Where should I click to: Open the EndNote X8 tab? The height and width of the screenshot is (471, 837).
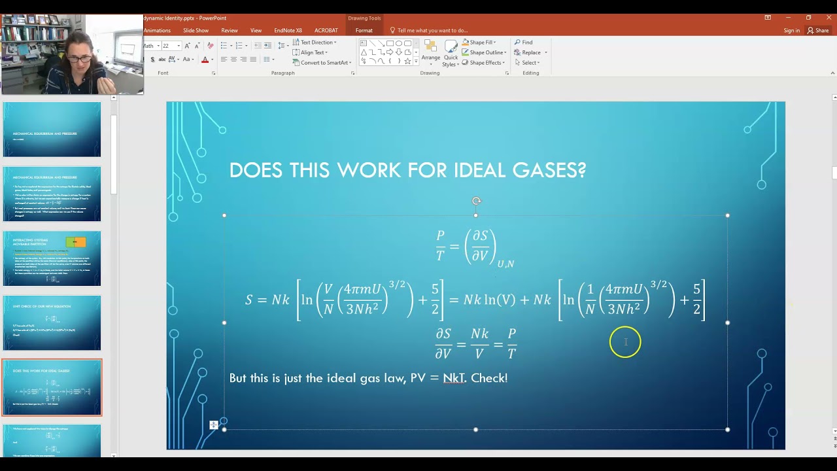[x=288, y=31]
